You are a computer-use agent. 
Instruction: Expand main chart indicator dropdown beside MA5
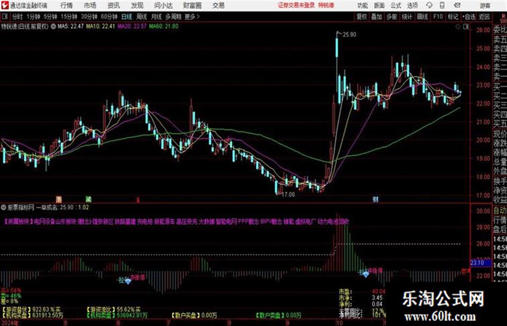coord(53,26)
